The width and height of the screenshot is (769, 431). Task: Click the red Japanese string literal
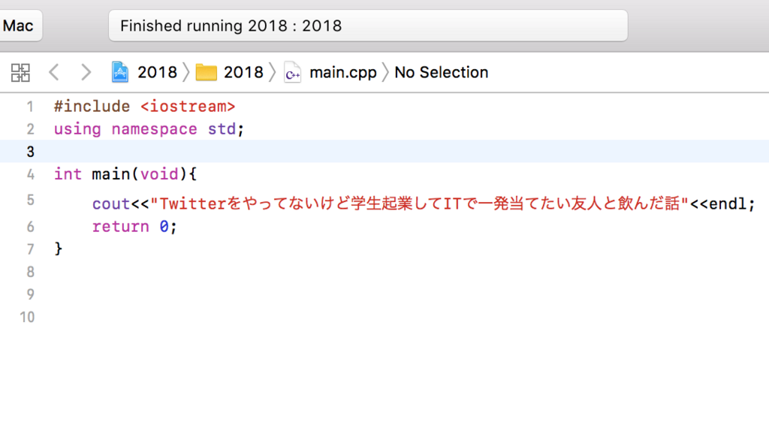pos(419,203)
